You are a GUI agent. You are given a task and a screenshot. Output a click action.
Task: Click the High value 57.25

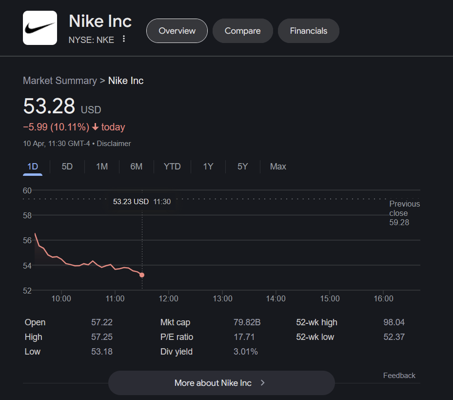(x=102, y=337)
